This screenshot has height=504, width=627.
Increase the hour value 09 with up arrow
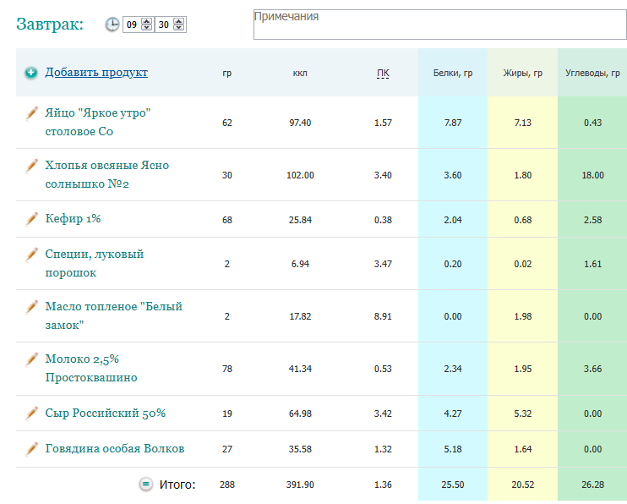[147, 21]
